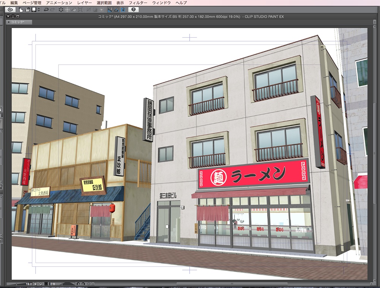Click the Open file icon on the toolbar

point(28,11)
